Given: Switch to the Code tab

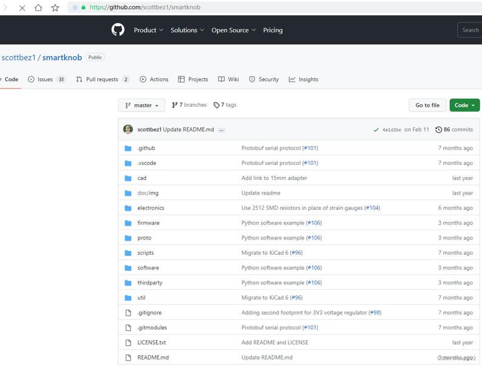Looking at the screenshot, I should (x=10, y=79).
